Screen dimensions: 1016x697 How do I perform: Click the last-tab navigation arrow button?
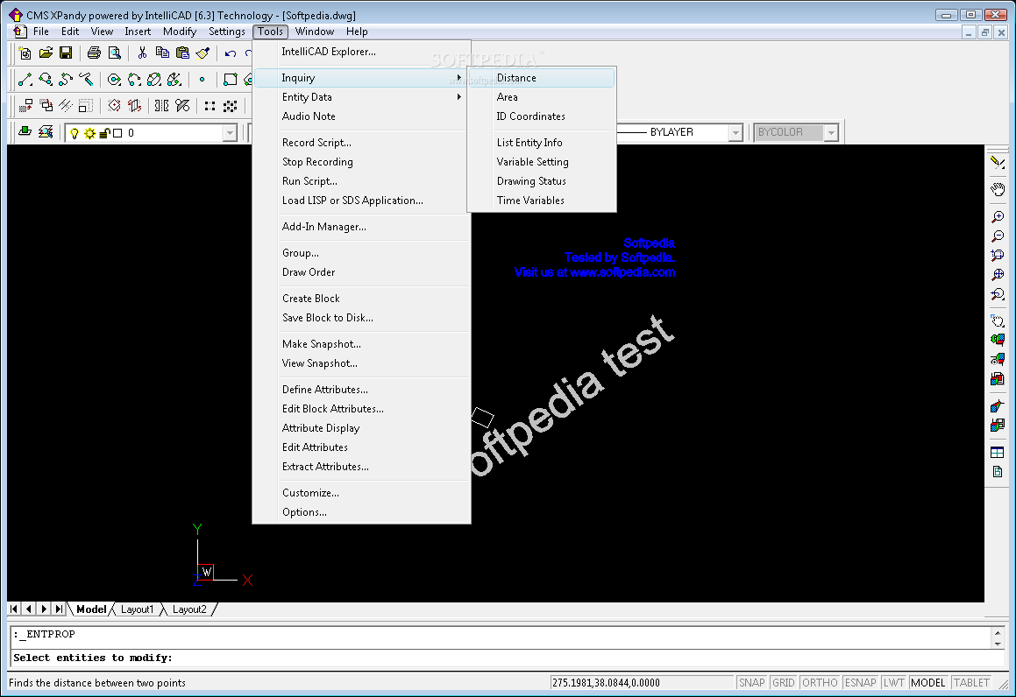click(59, 609)
